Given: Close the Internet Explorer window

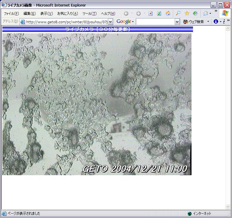Looking at the screenshot, I should 227,5.
